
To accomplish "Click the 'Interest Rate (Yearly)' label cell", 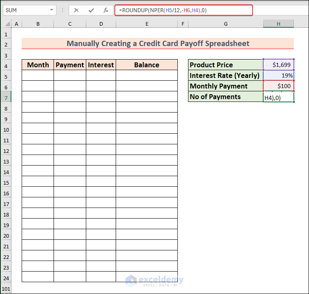I will (226, 75).
